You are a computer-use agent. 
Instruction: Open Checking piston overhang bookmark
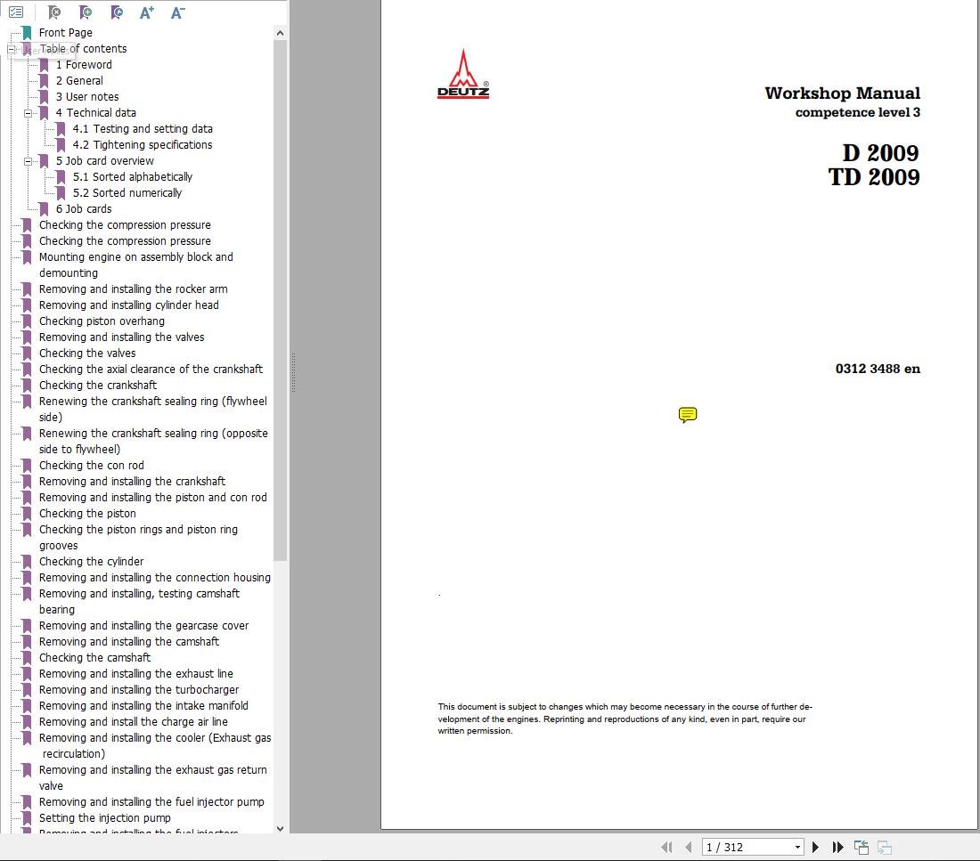point(102,321)
